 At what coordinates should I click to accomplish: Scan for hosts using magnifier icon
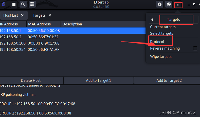[x=23, y=4]
